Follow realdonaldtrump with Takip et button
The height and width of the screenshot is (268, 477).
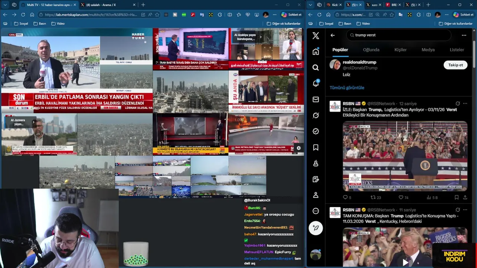click(x=455, y=65)
